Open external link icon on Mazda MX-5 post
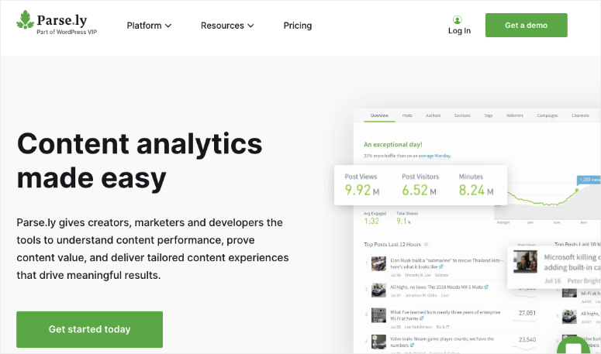 tap(486, 287)
